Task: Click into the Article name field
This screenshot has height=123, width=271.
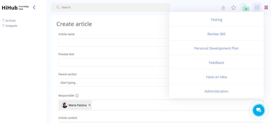Action: pyautogui.click(x=113, y=43)
